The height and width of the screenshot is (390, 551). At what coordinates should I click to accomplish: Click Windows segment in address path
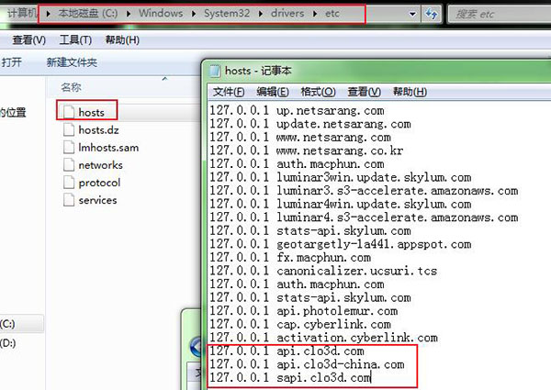(x=161, y=14)
